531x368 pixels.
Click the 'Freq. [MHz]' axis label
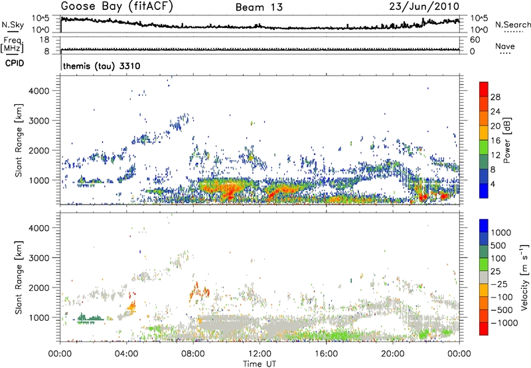pyautogui.click(x=13, y=45)
